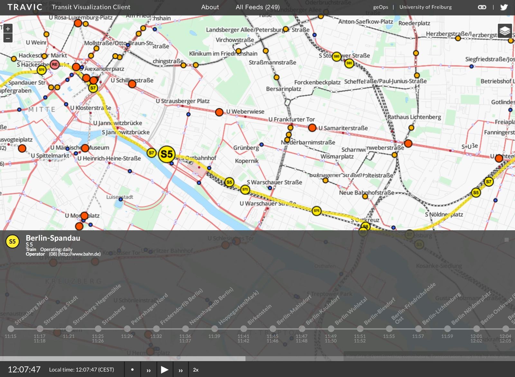Select Berlin-Biesdorf stop on timeline
515x377 pixels.
[x=360, y=328]
